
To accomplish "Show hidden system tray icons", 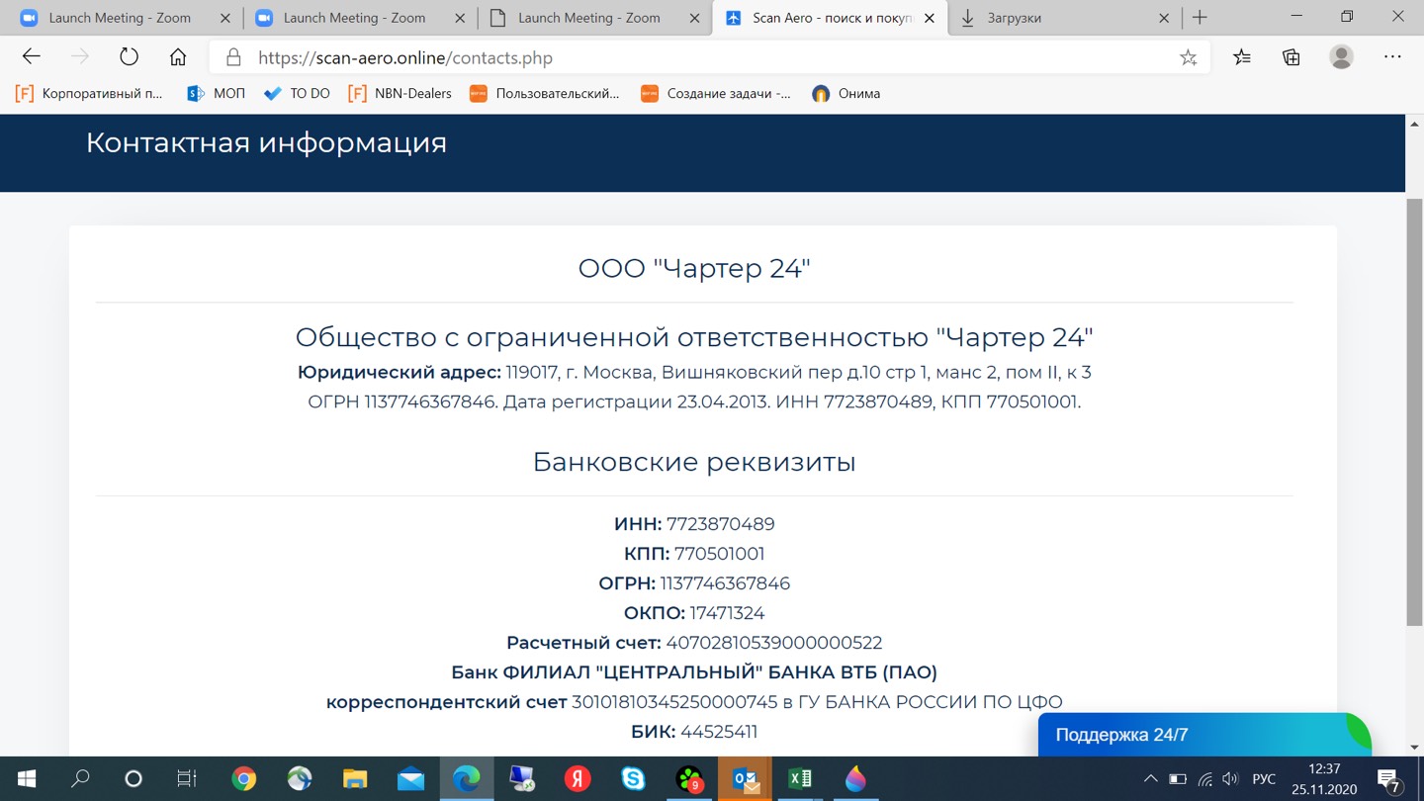I will coord(1150,779).
